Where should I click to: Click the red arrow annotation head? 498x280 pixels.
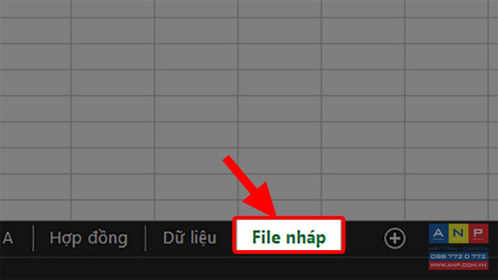tap(262, 200)
